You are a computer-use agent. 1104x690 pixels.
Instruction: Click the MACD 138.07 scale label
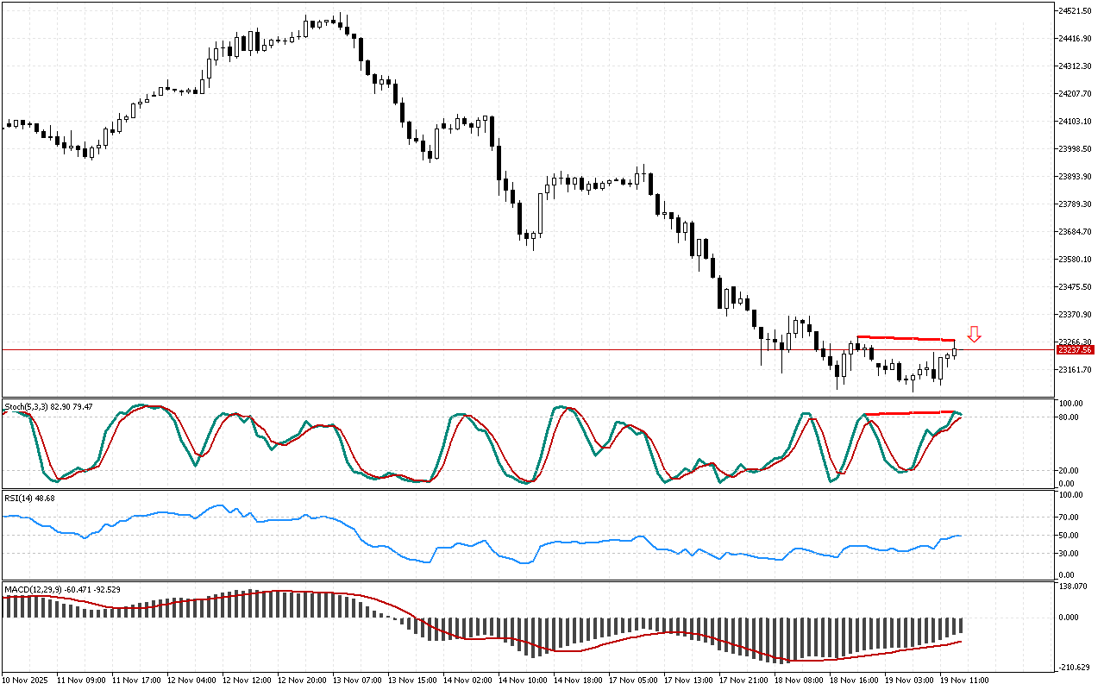coord(1073,586)
